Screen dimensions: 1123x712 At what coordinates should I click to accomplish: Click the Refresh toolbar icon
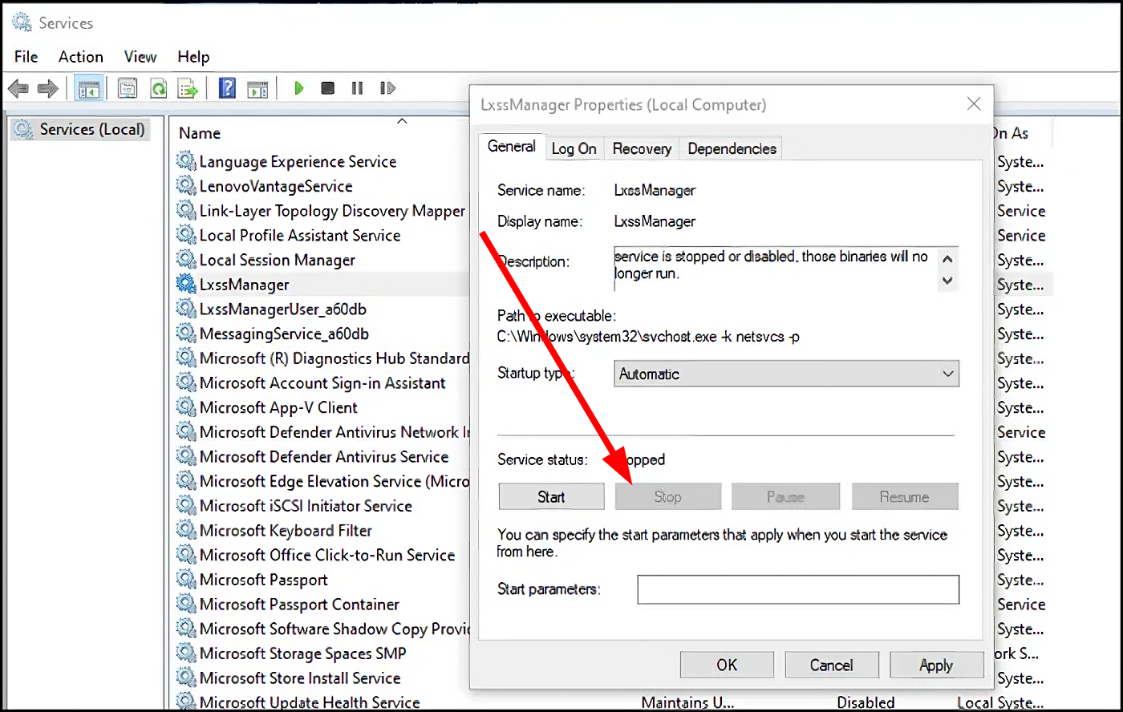[x=158, y=88]
